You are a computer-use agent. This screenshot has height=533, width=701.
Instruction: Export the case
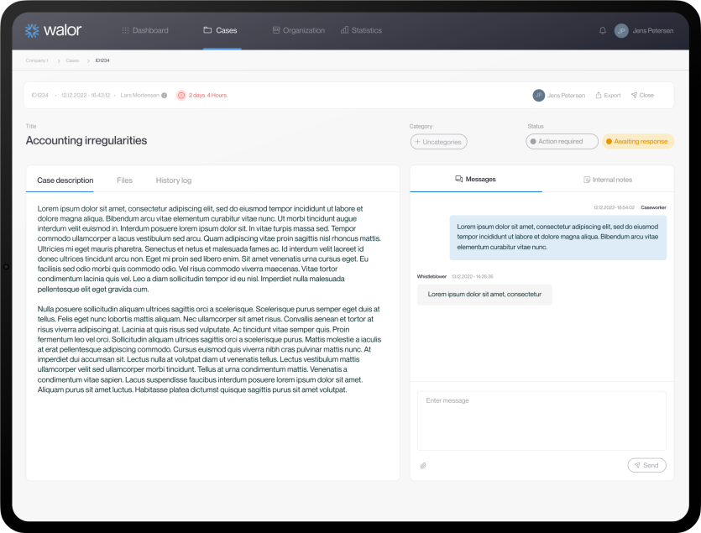pos(609,95)
